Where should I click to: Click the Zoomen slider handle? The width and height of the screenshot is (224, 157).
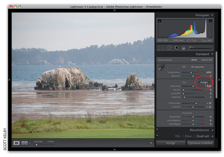[37, 145]
